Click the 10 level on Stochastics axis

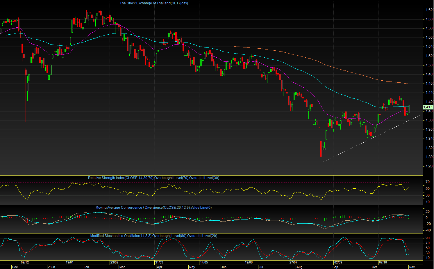tap(428, 258)
